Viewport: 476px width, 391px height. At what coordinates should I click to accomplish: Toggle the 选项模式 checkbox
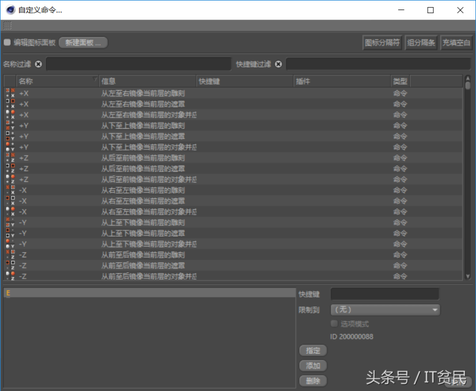click(335, 322)
